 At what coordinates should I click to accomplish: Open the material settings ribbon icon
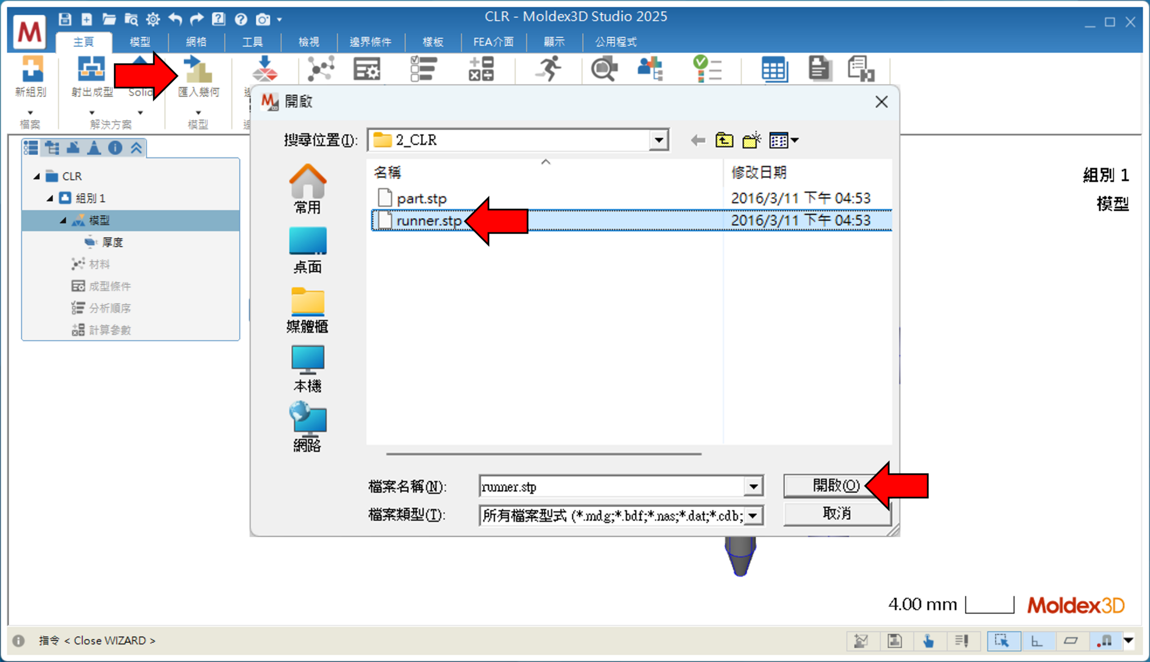(321, 69)
